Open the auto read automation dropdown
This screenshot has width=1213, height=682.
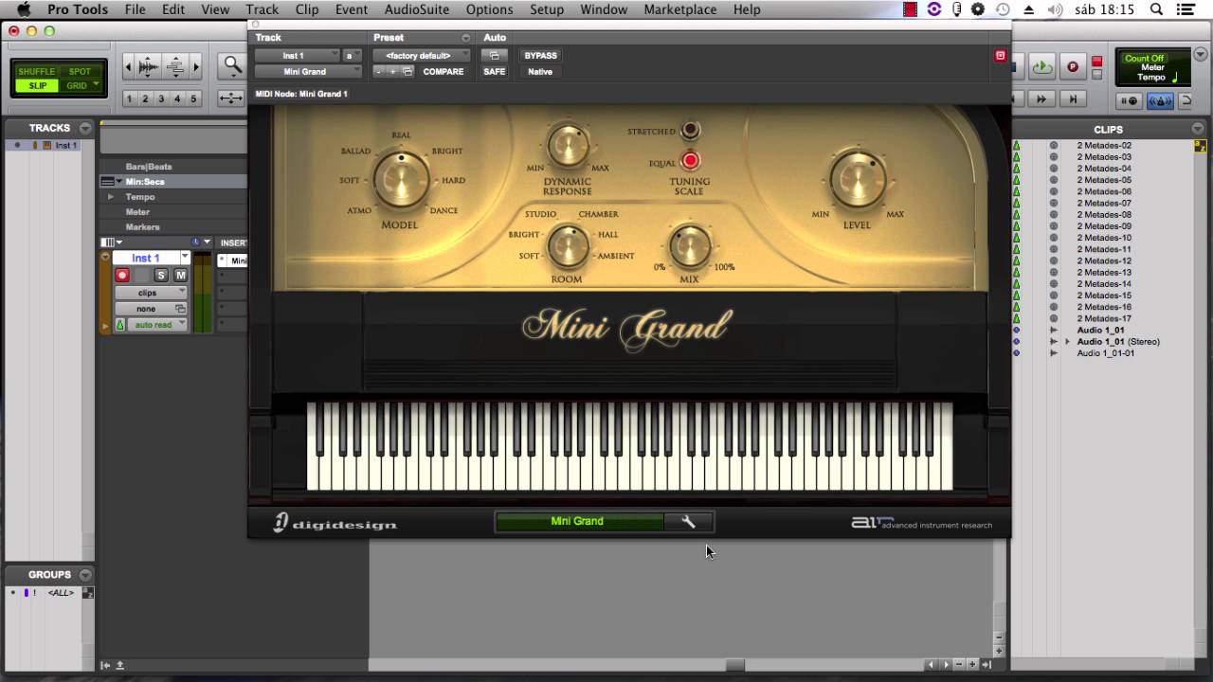pyautogui.click(x=157, y=325)
